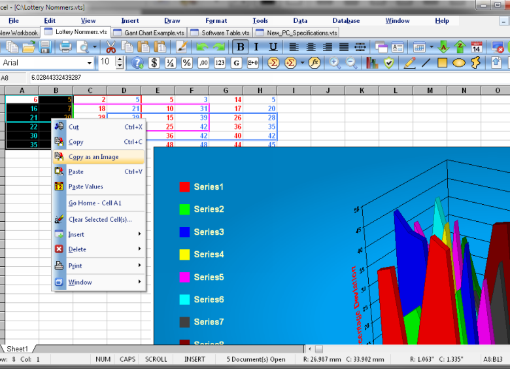Click sort ascending A arrow icon
Image resolution: width=510 pixels, height=369 pixels.
coord(444,47)
